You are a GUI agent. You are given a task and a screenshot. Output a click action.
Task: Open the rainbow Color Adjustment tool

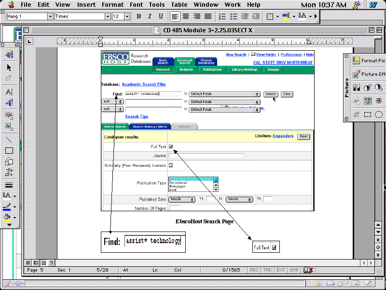[368, 101]
